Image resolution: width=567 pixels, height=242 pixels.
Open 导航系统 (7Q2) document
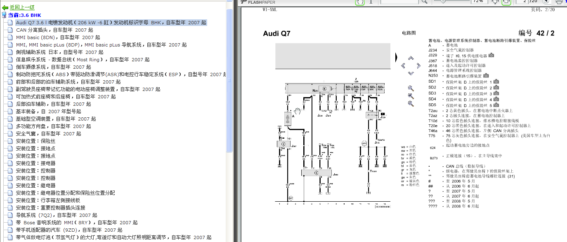coord(57,215)
